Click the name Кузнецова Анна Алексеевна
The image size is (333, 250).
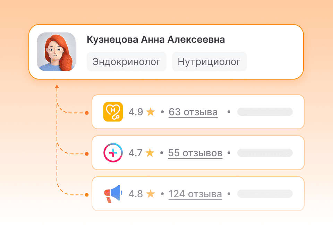pyautogui.click(x=156, y=40)
